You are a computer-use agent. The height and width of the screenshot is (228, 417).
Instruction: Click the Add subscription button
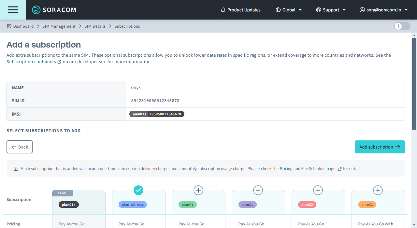[x=380, y=147]
